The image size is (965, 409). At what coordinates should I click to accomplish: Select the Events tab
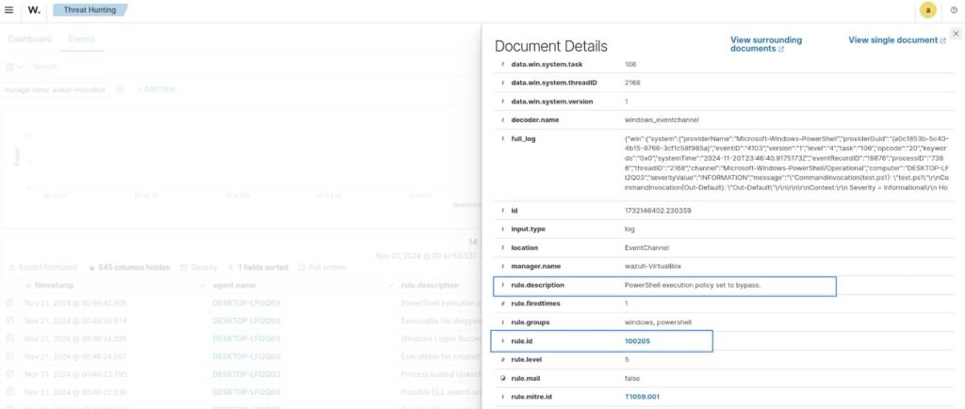[x=81, y=39]
